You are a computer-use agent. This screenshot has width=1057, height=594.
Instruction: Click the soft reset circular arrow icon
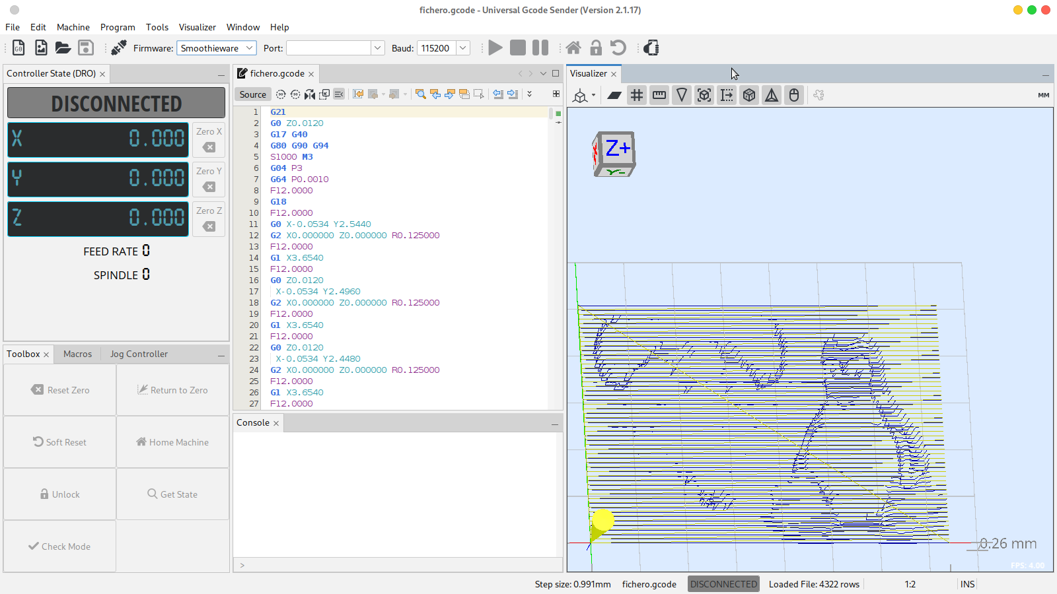[618, 48]
